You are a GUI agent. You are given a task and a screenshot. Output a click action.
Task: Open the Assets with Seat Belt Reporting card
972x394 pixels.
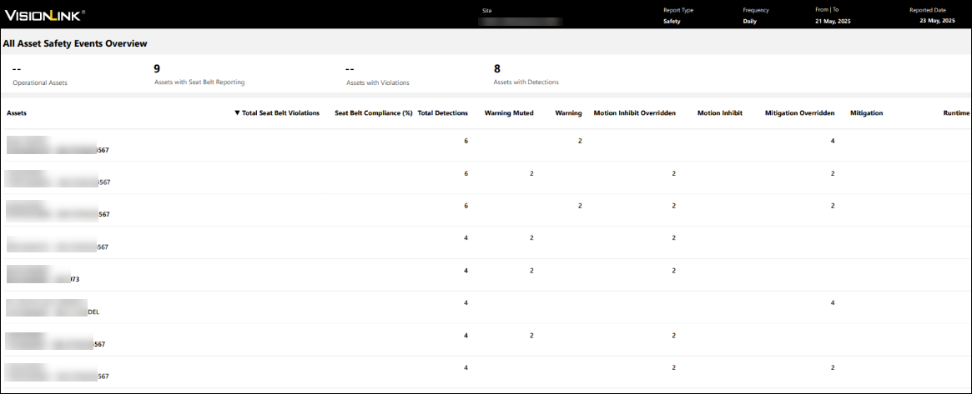point(199,75)
